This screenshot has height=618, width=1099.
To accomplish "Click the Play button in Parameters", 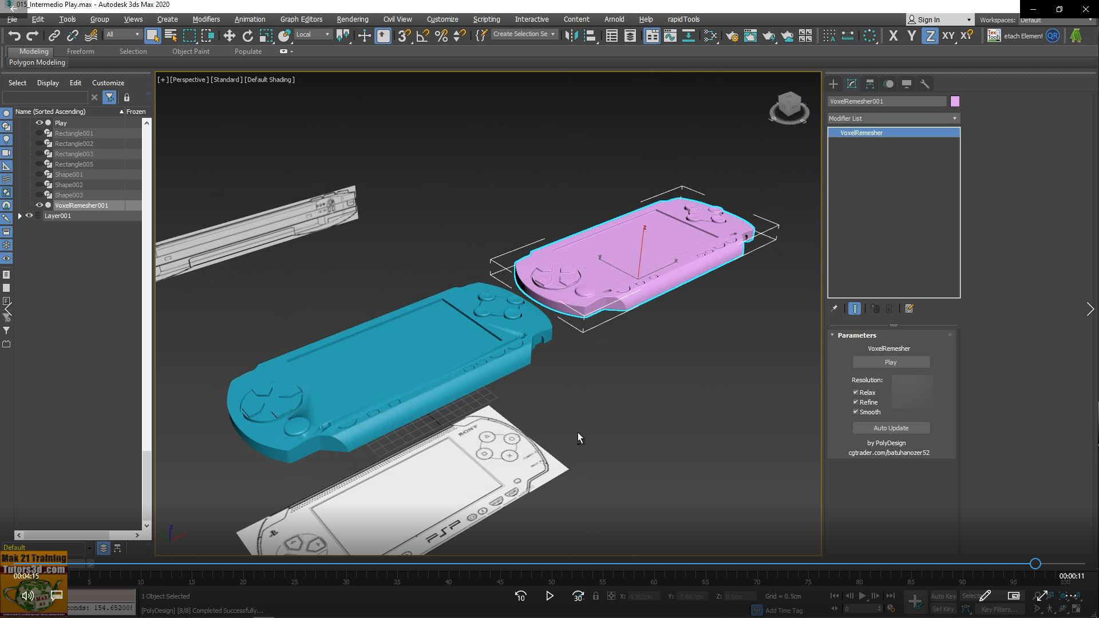I will point(891,362).
